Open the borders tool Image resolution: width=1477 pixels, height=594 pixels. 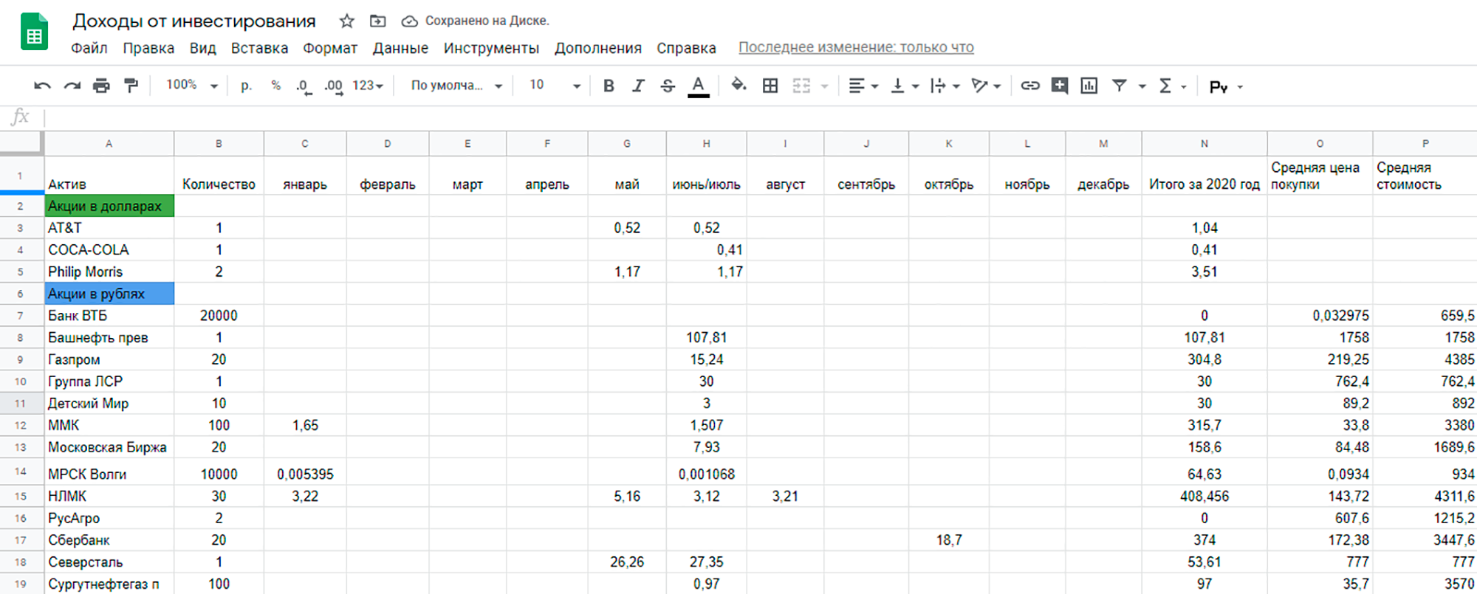770,86
